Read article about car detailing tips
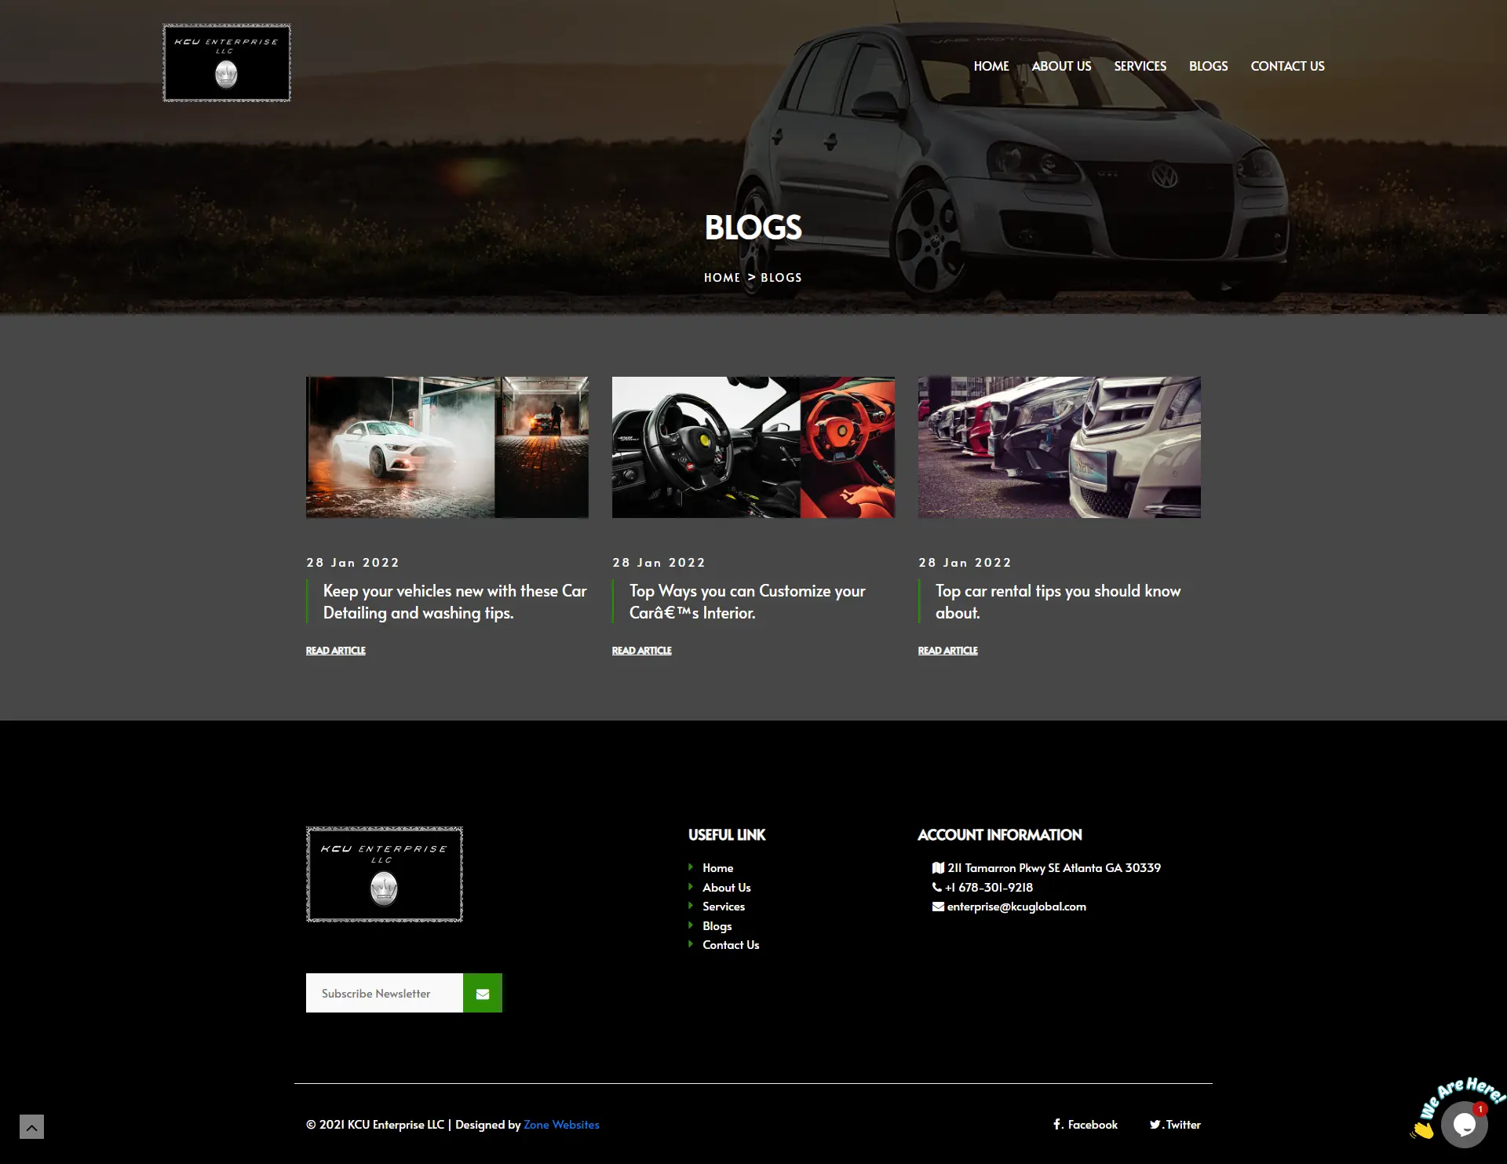This screenshot has height=1164, width=1507. point(335,651)
